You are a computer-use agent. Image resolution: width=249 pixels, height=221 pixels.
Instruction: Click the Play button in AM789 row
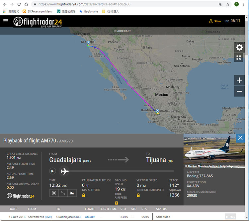coord(230,217)
